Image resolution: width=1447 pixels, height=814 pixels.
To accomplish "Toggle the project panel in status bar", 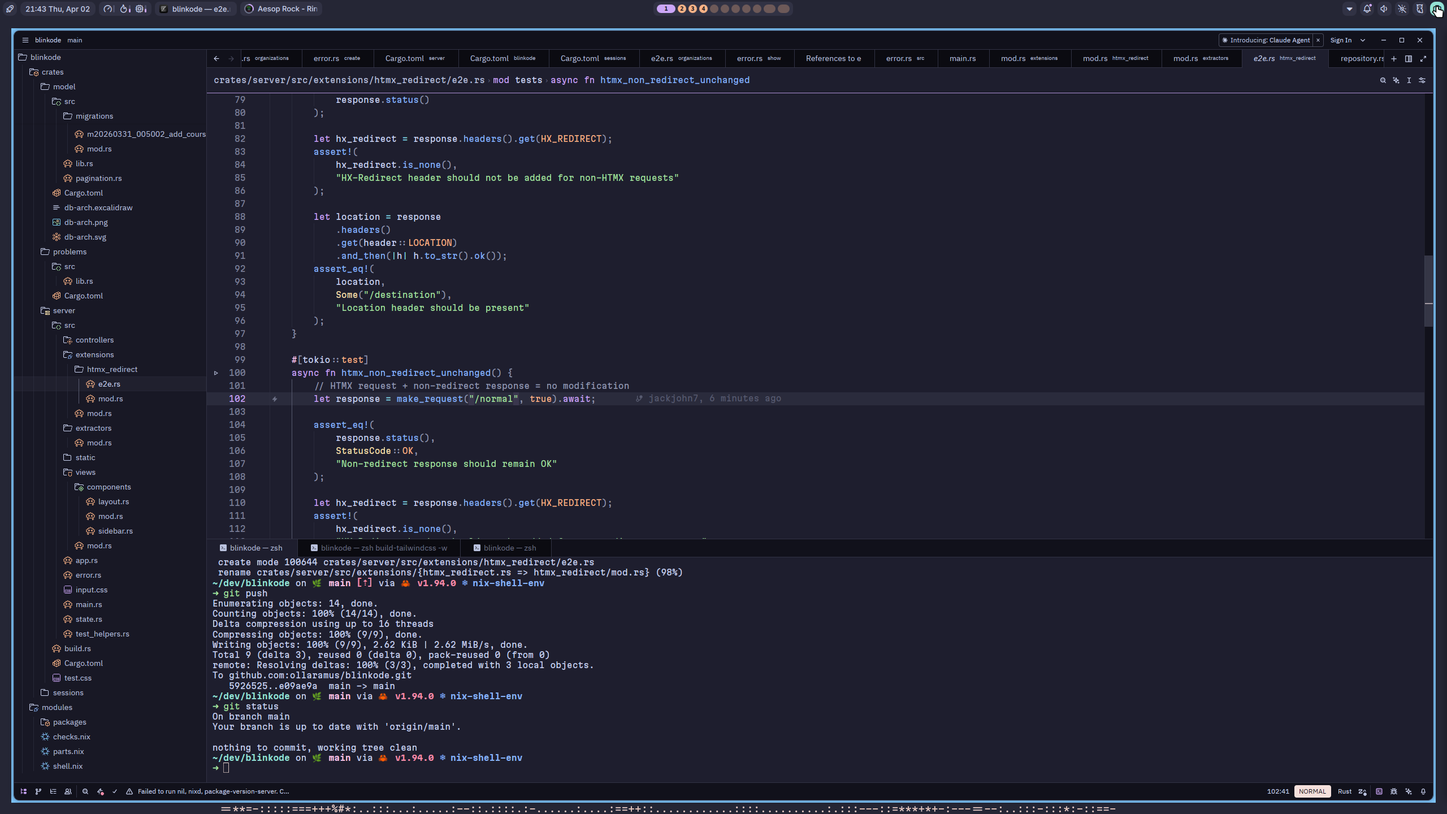I will point(24,791).
